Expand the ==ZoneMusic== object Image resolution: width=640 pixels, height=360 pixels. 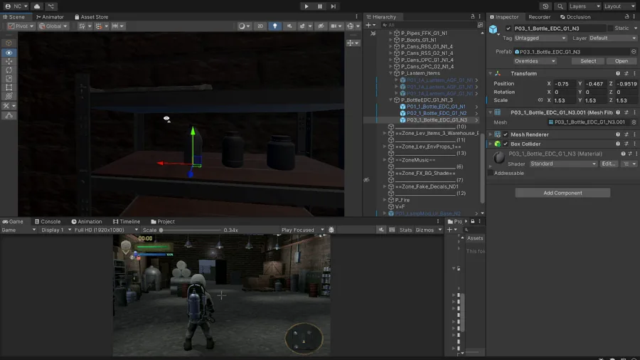tap(385, 160)
